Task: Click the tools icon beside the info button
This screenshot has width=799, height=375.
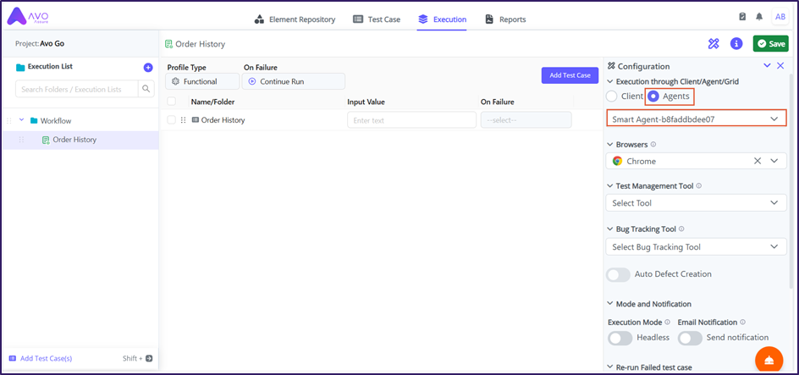Action: [x=714, y=44]
